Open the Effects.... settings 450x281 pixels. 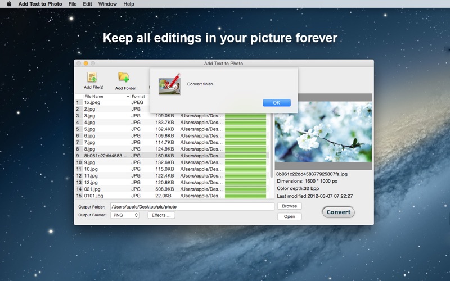(161, 215)
